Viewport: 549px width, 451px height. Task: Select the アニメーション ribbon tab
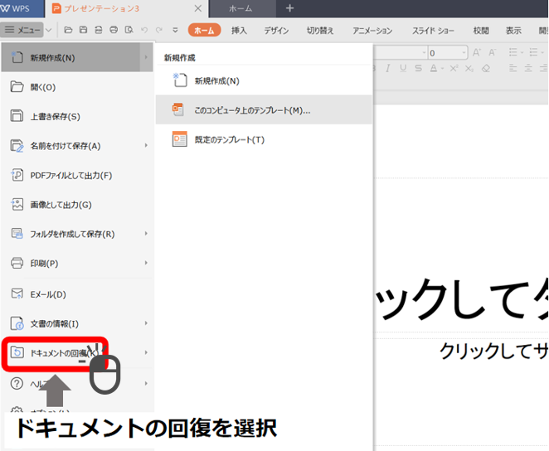coord(372,31)
